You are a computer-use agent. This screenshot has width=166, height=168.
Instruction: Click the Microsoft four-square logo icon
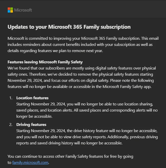point(10,10)
